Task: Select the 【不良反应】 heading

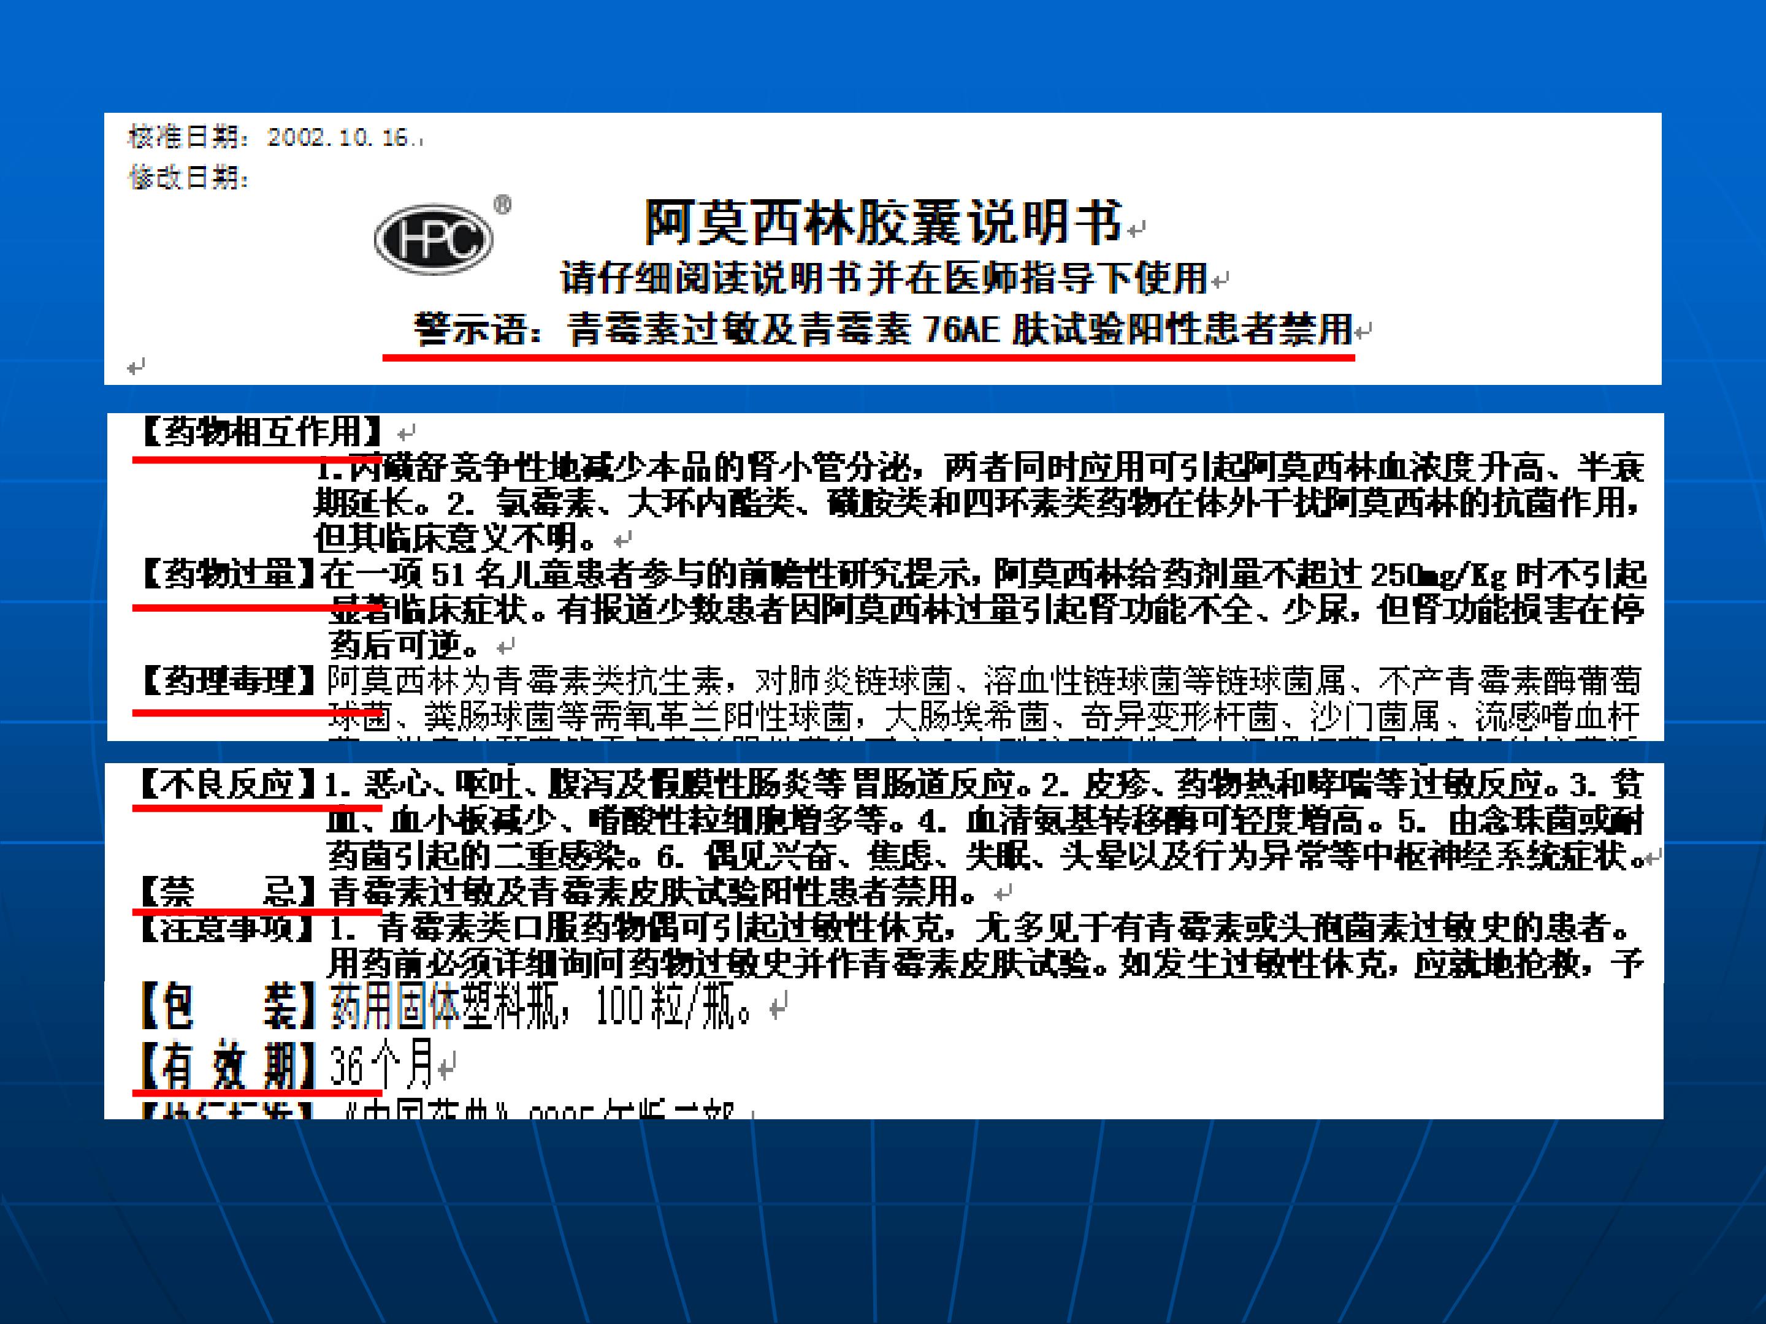Action: pyautogui.click(x=228, y=785)
